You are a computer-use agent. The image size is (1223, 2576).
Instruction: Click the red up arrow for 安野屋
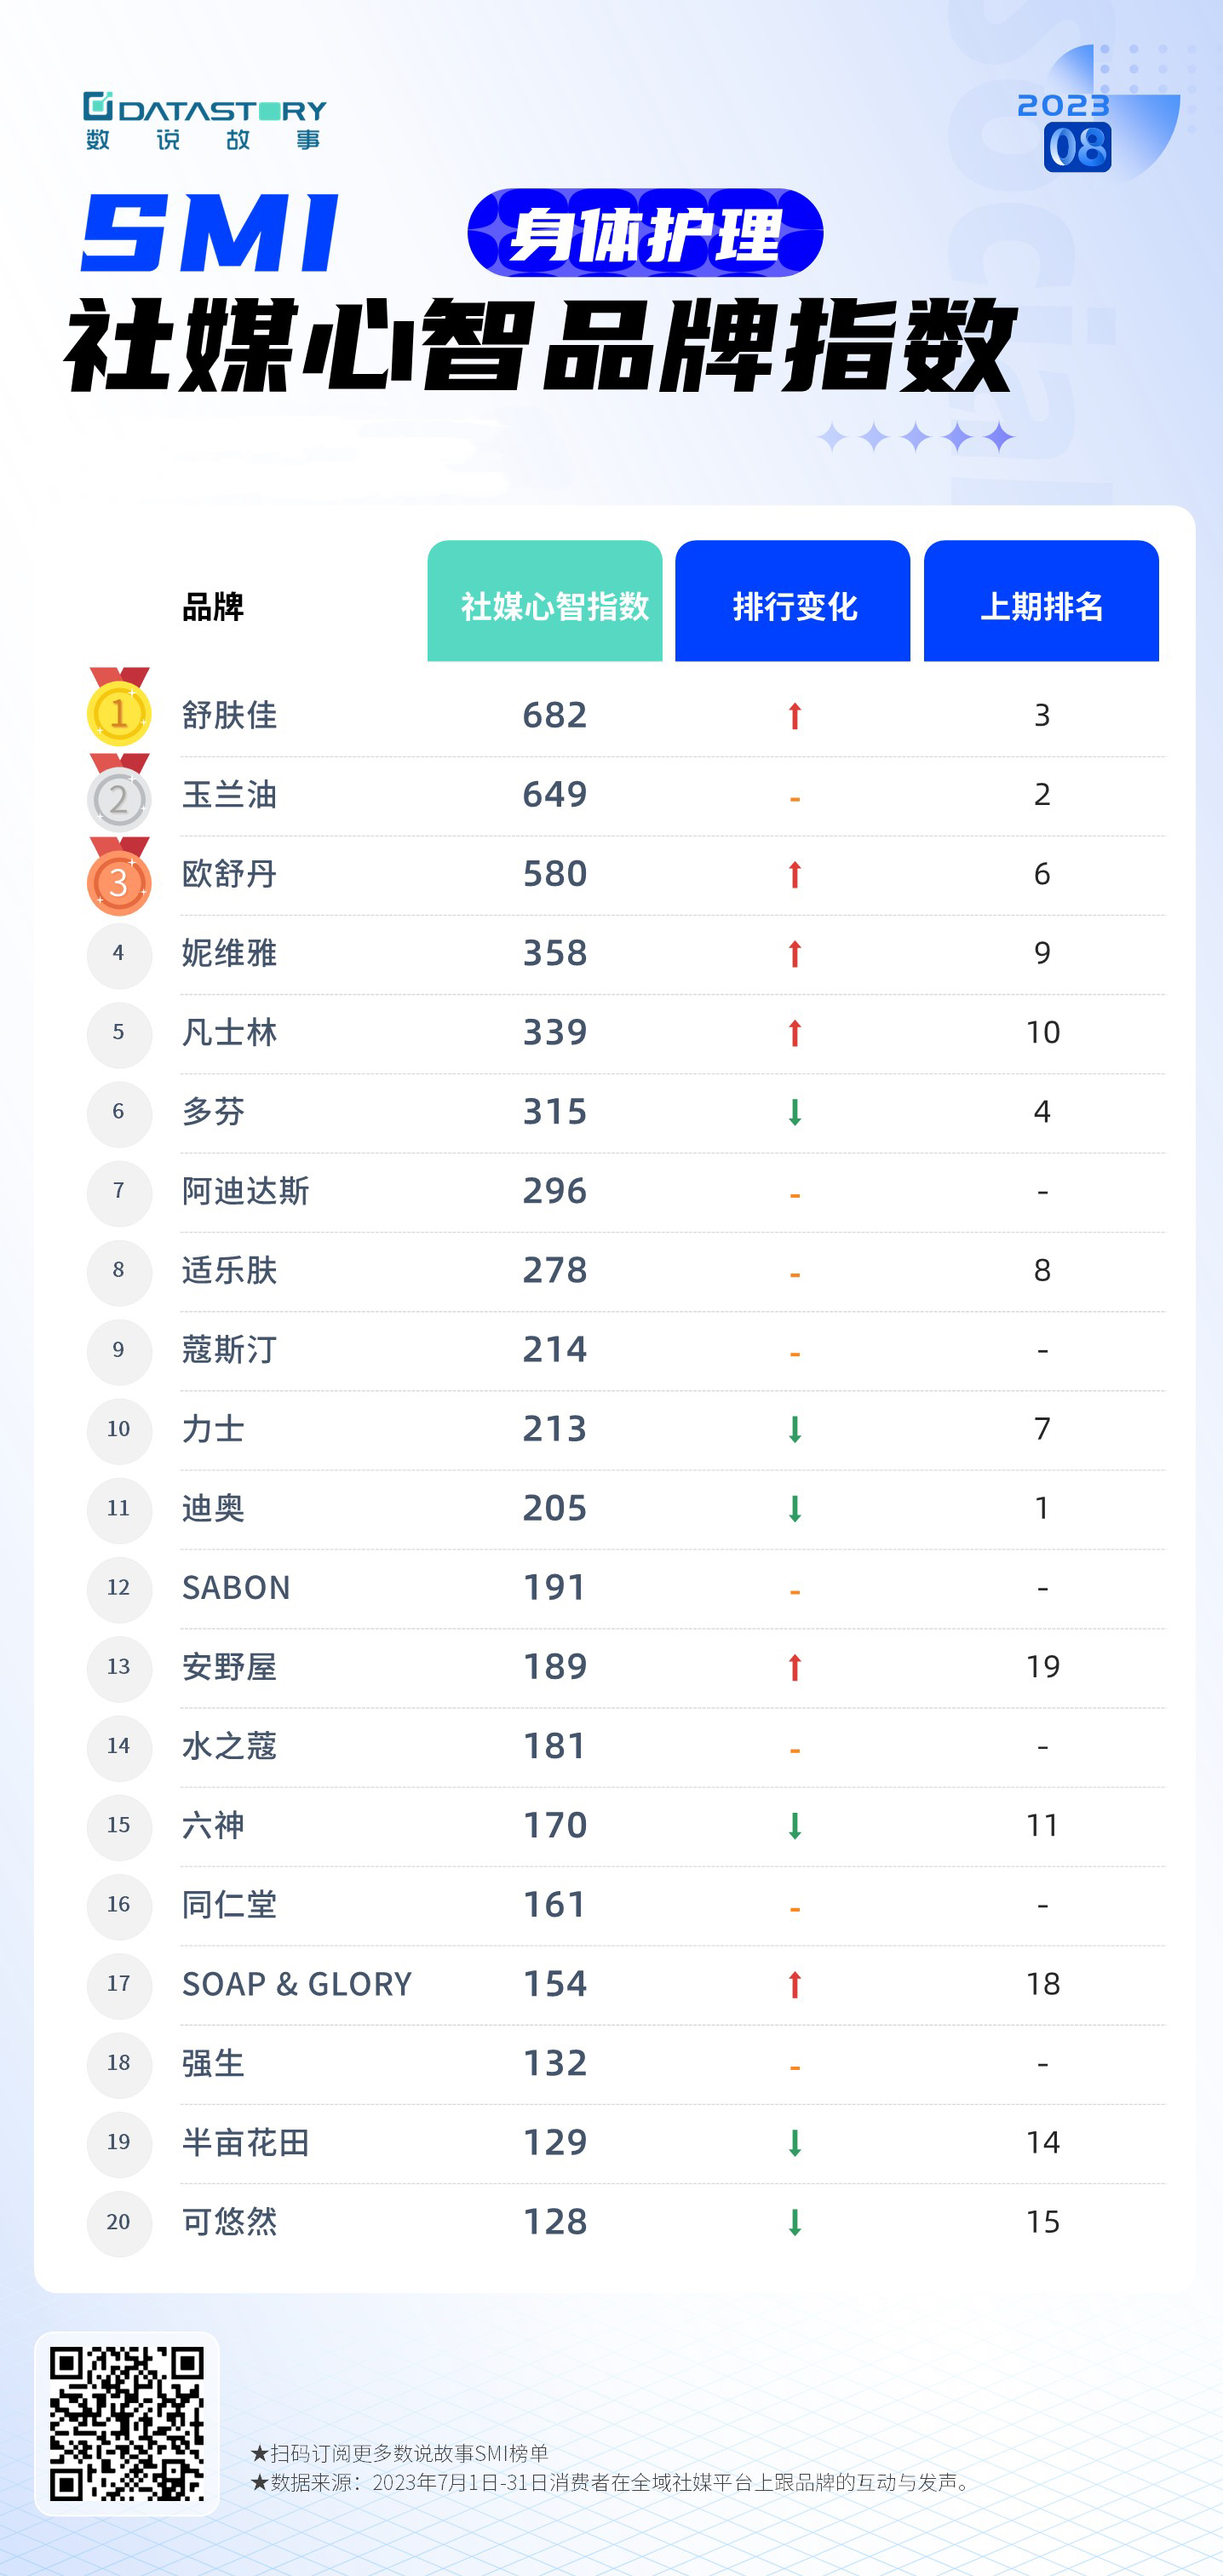(794, 1667)
